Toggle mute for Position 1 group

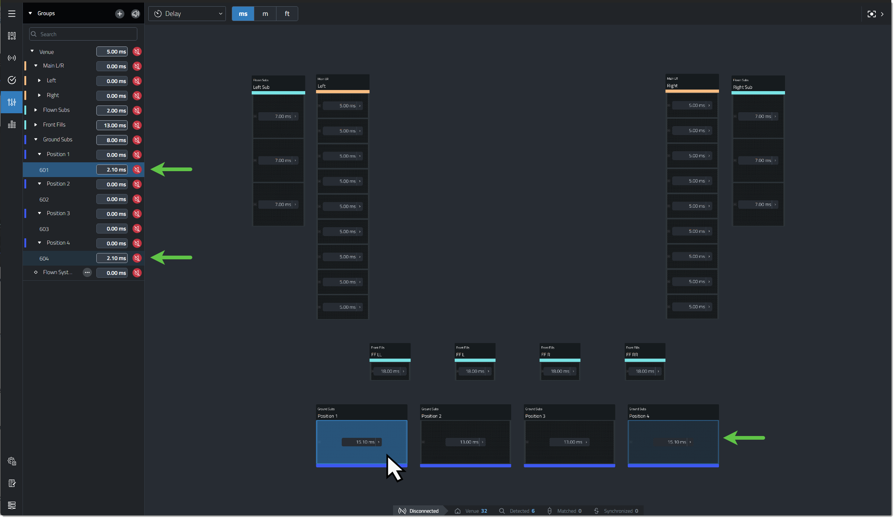click(137, 155)
